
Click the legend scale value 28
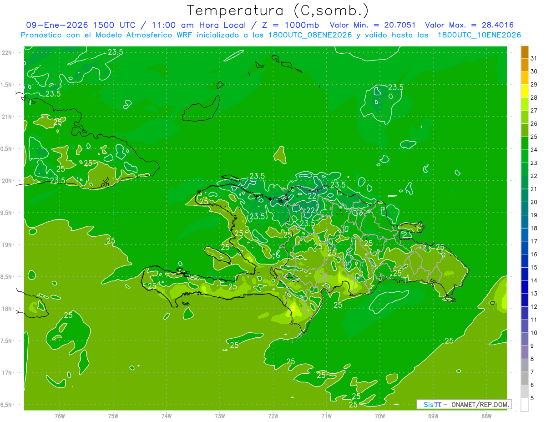534,98
